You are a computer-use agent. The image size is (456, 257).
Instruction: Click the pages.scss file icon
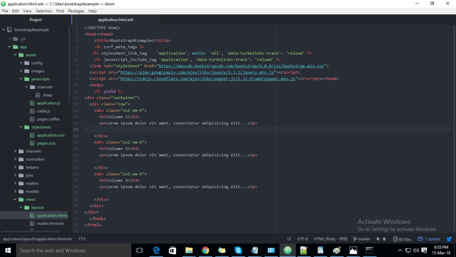coord(32,143)
